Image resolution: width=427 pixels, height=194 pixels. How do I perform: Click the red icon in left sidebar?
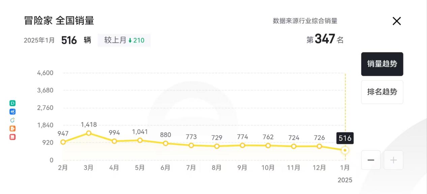coord(12,137)
